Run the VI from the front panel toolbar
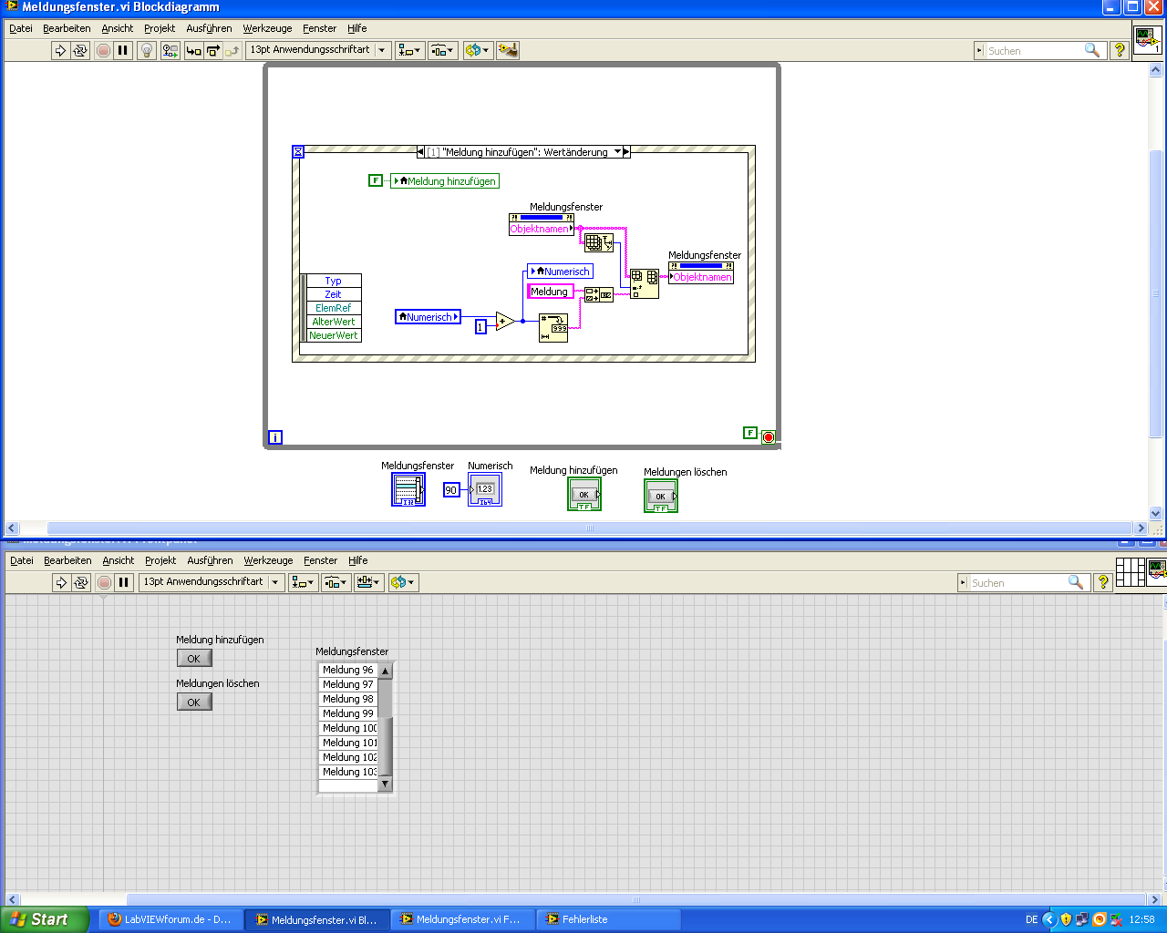 point(61,582)
